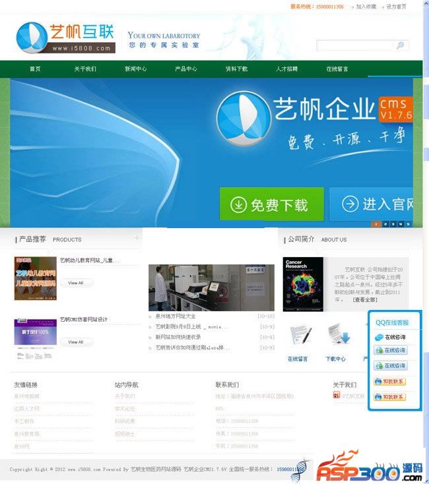Click the 艺帆互联 site logo
The height and width of the screenshot is (484, 429).
pos(66,38)
